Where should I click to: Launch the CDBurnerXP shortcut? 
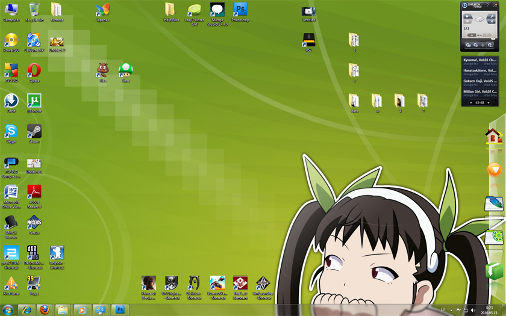click(34, 43)
